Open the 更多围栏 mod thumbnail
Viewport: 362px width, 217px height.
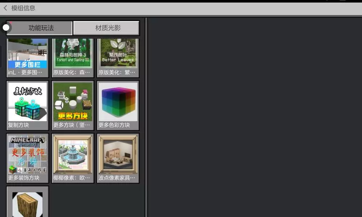(x=28, y=54)
